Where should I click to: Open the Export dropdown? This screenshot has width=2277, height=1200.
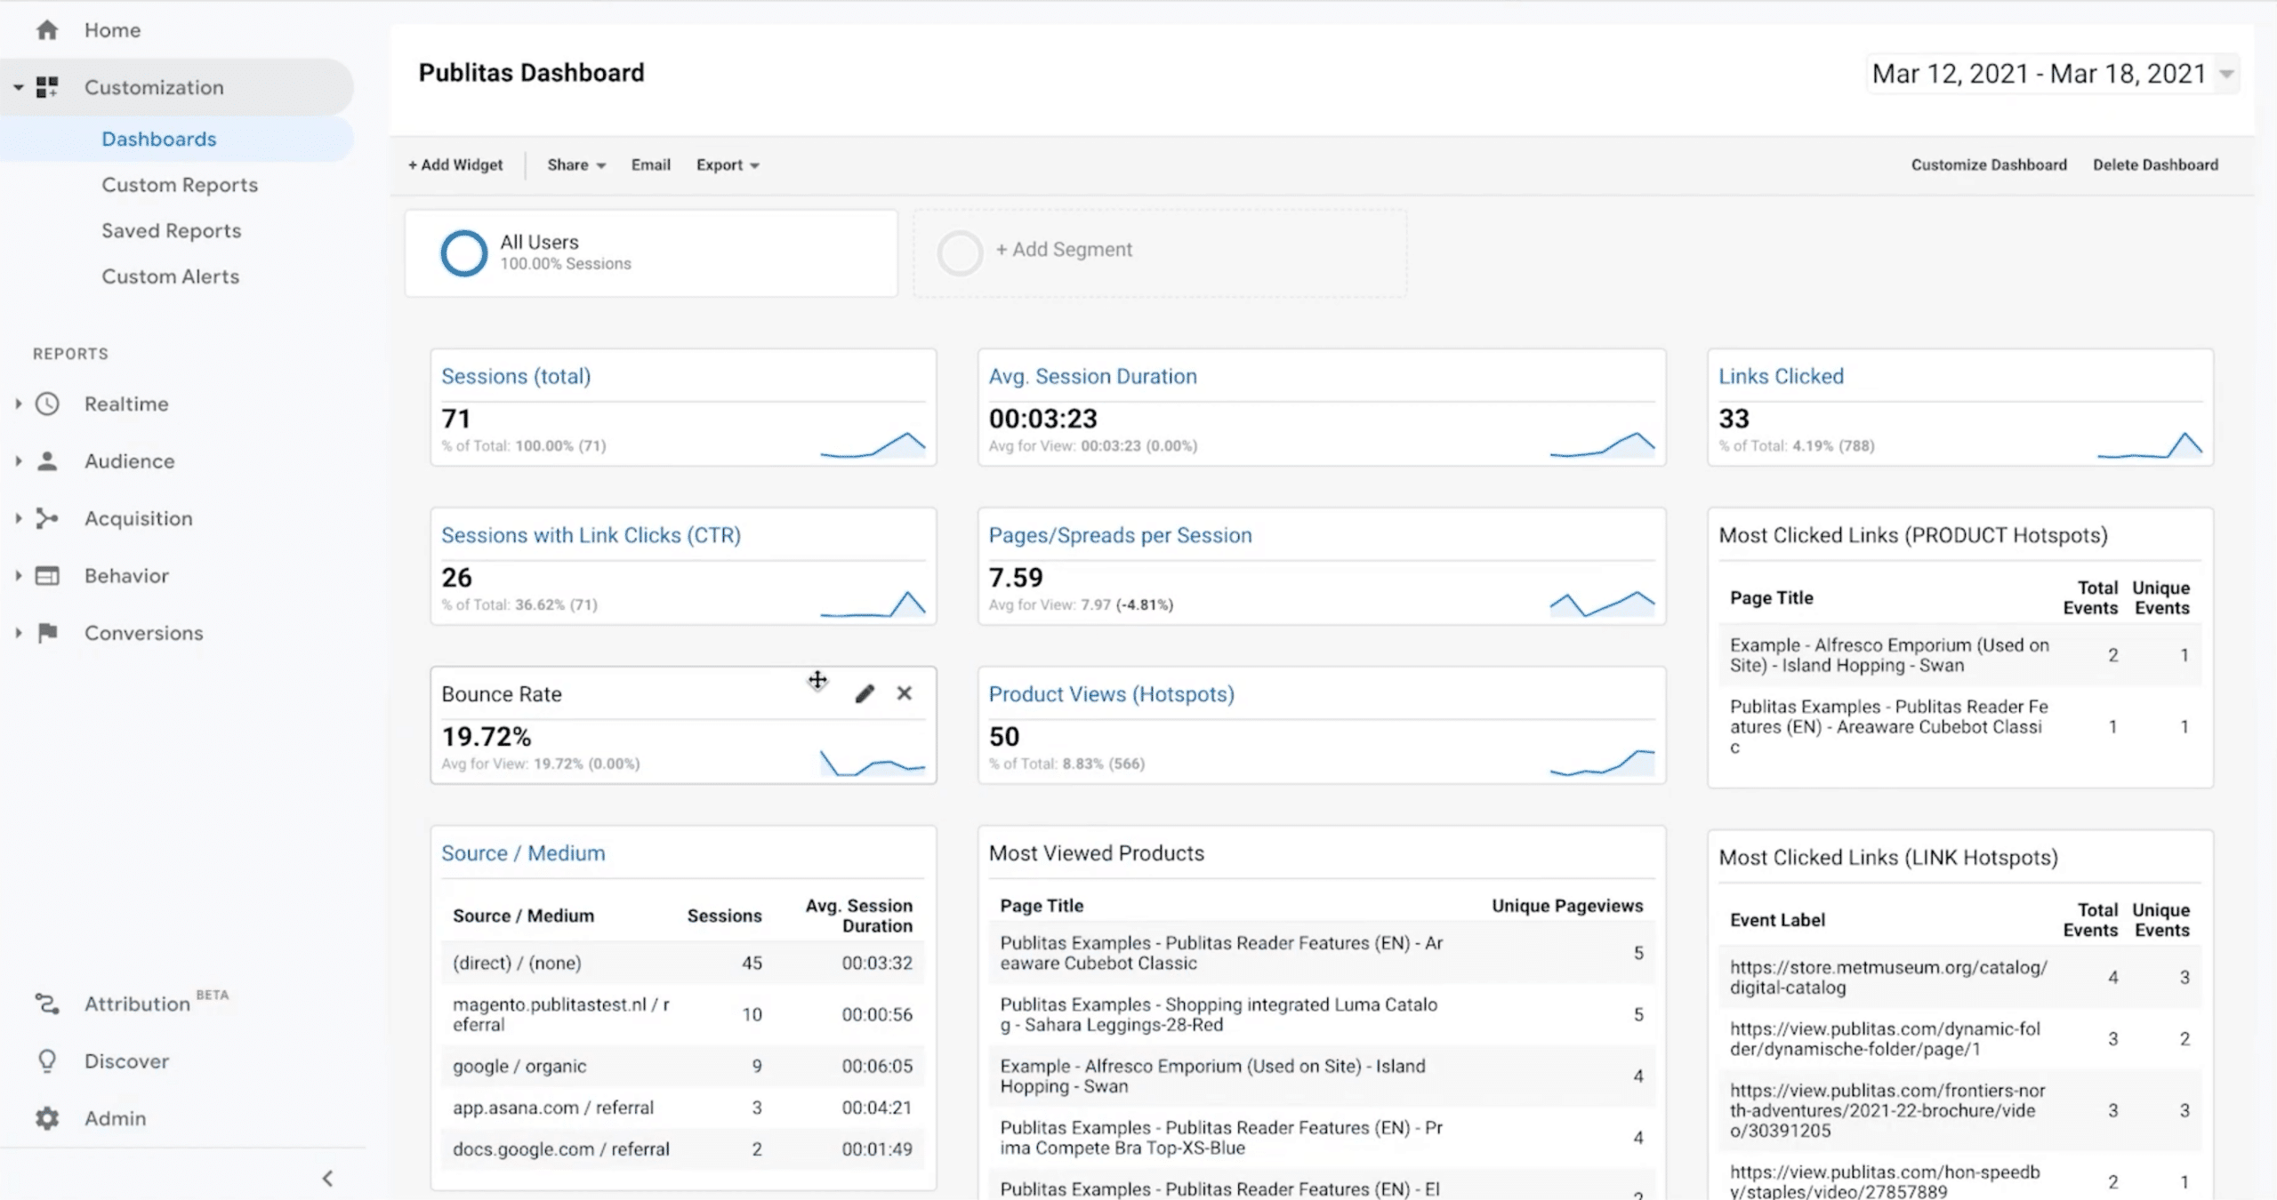point(726,164)
